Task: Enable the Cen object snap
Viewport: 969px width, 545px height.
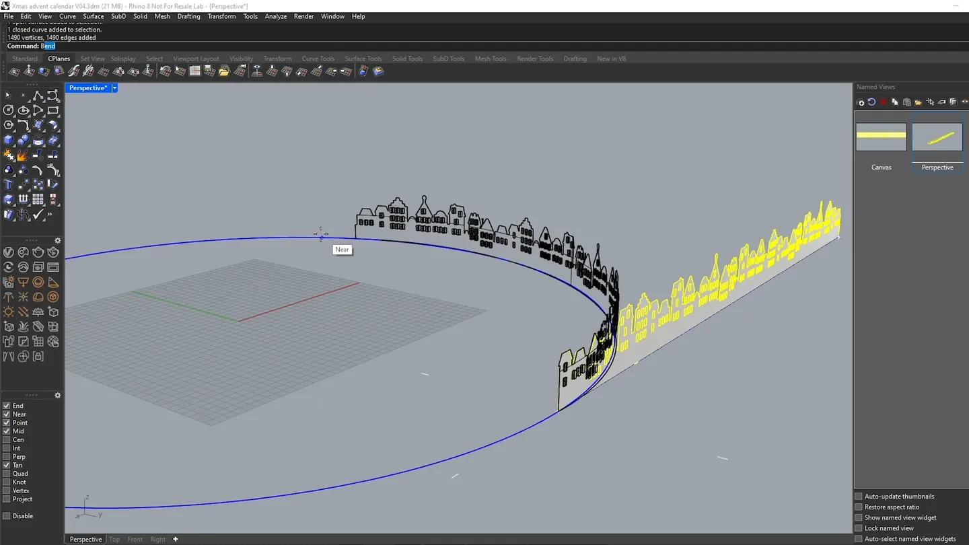Action: pos(5,439)
